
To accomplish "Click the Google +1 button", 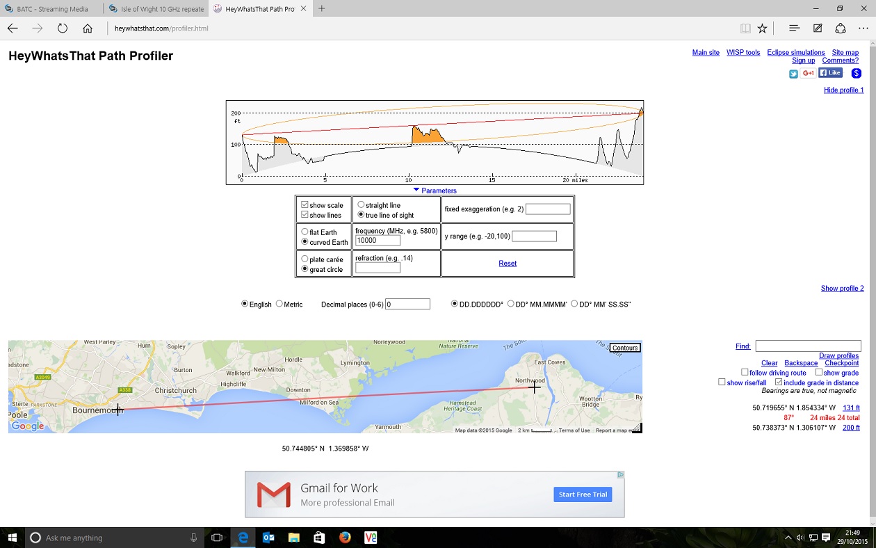I will click(x=808, y=73).
